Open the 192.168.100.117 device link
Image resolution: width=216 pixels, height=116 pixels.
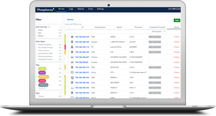click(x=82, y=67)
